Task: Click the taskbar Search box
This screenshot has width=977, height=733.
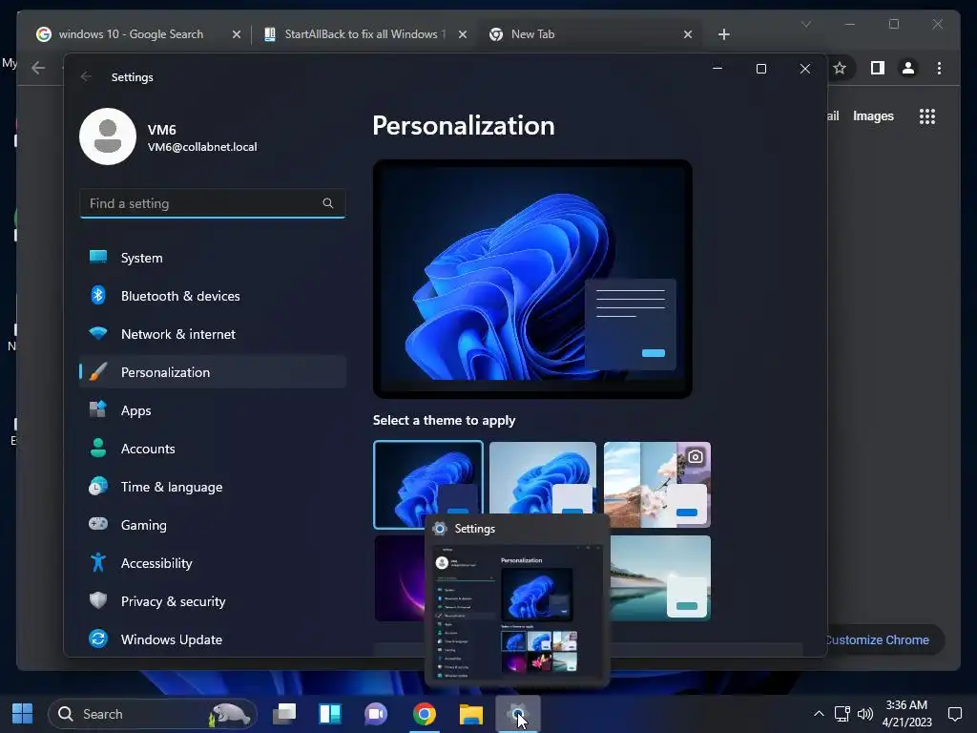Action: pos(153,714)
